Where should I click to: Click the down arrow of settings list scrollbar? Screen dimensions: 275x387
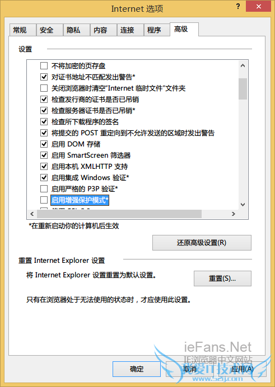[x=243, y=204]
